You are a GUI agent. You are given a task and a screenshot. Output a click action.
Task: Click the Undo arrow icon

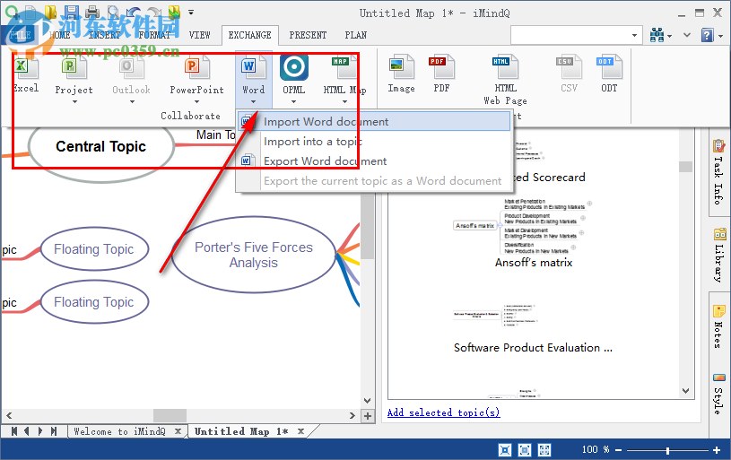tap(134, 13)
